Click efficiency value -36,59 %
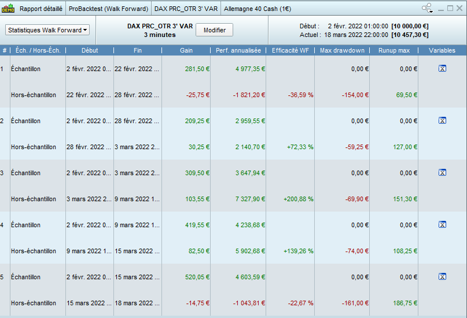The height and width of the screenshot is (318, 467). pyautogui.click(x=301, y=95)
